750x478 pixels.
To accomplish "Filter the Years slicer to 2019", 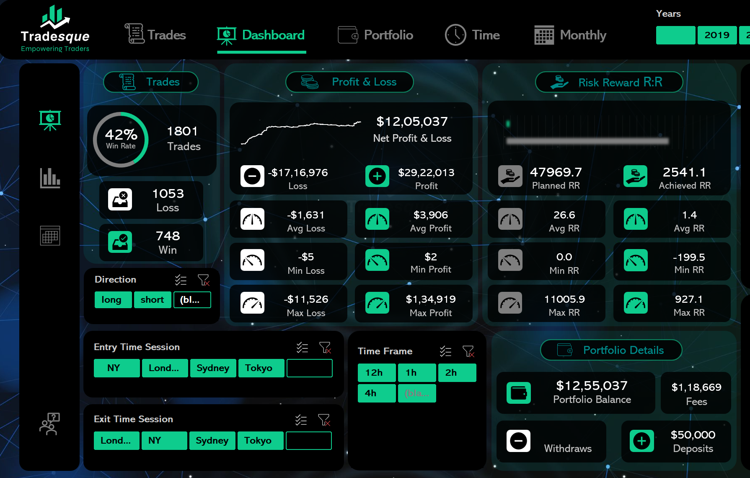I will (717, 35).
